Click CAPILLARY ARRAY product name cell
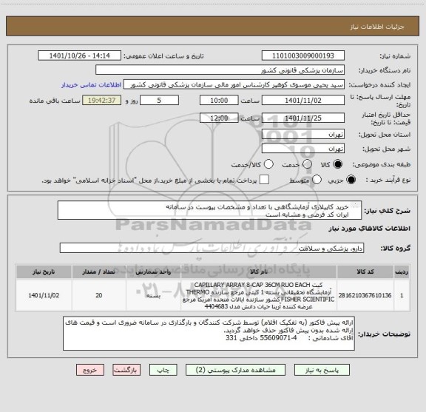The height and width of the screenshot is (412, 426). 259,295
